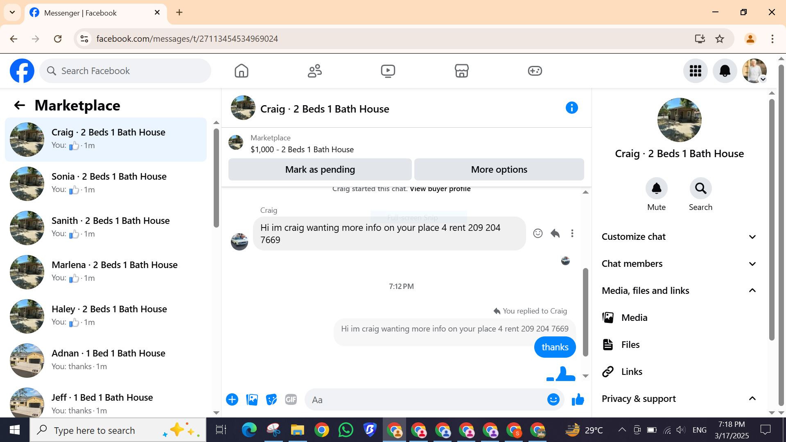Bookmark this page with star icon
This screenshot has height=442, width=786.
pos(720,39)
